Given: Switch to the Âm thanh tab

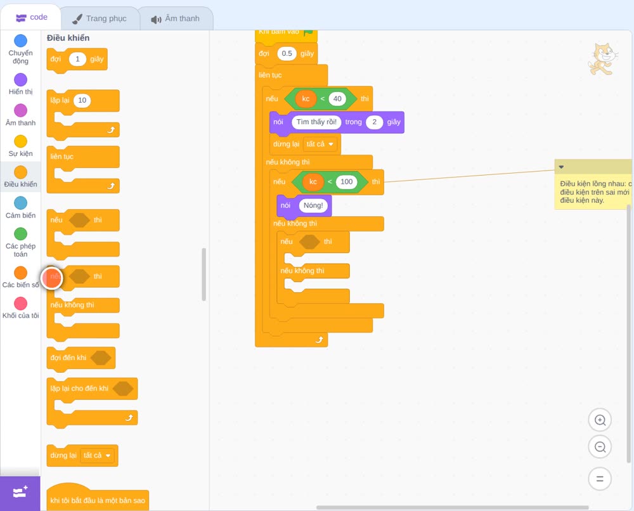Looking at the screenshot, I should click(176, 18).
